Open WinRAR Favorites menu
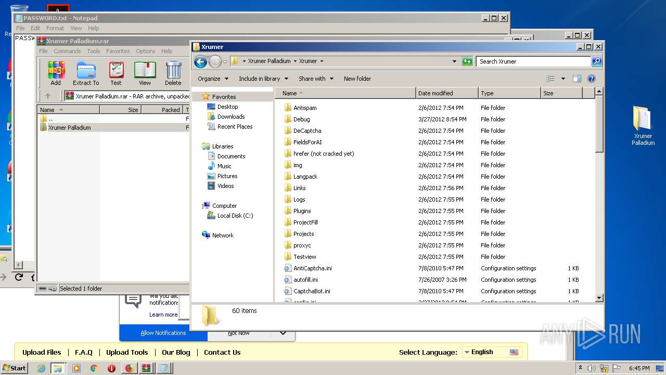Screen dimensions: 666x375 pos(118,51)
